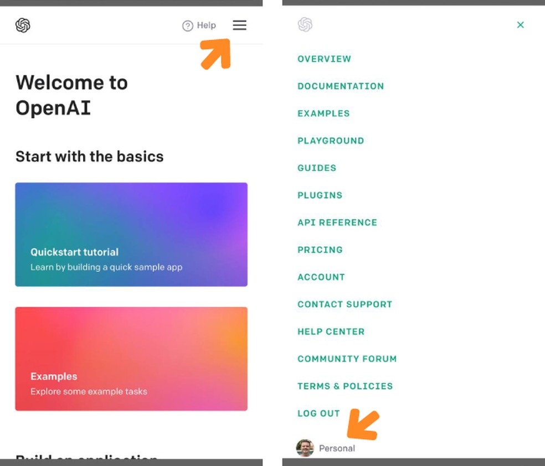
Task: Close the navigation menu with X
Action: coord(520,25)
